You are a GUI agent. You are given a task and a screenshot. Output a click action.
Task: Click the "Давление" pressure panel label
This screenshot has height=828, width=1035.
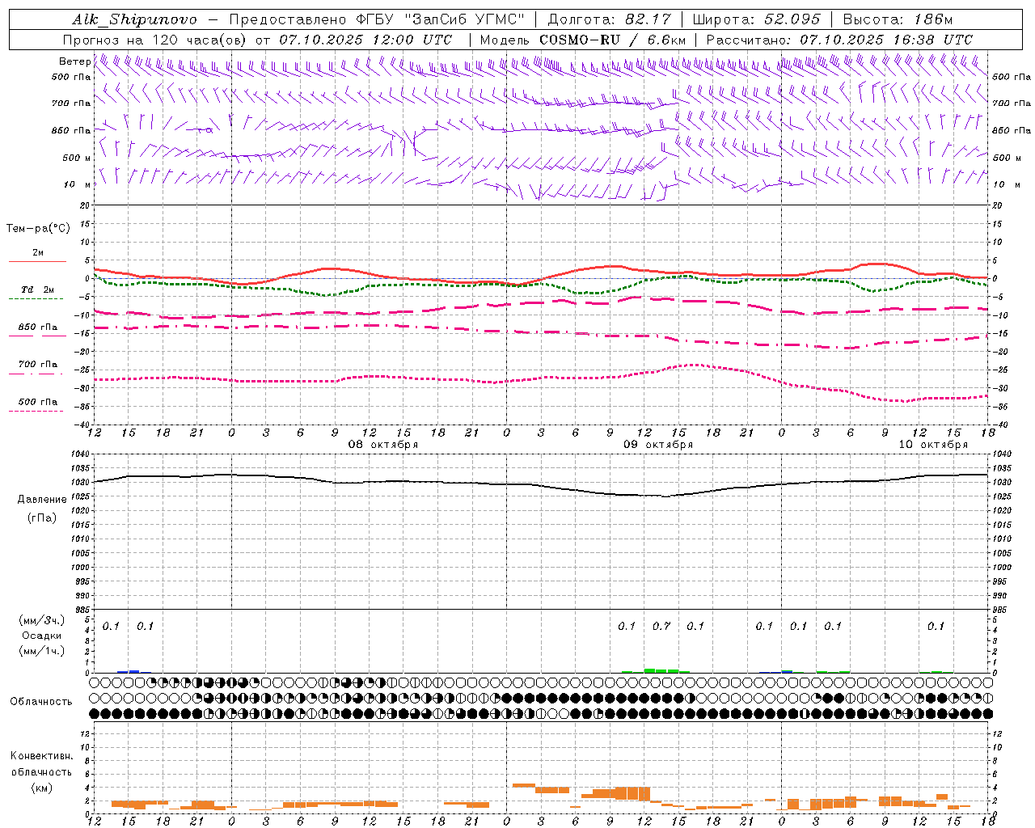[x=41, y=500]
